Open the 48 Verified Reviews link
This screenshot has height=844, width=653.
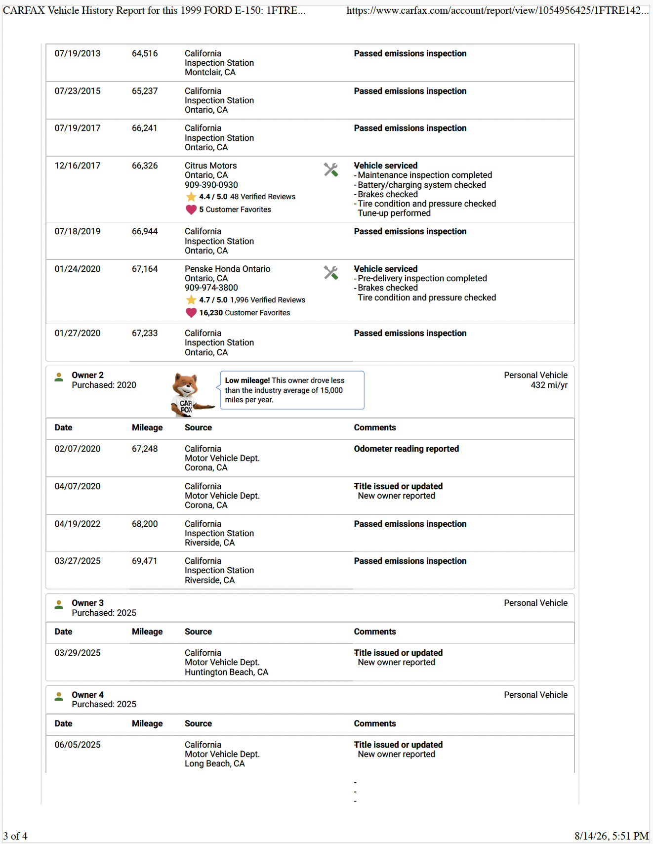263,197
